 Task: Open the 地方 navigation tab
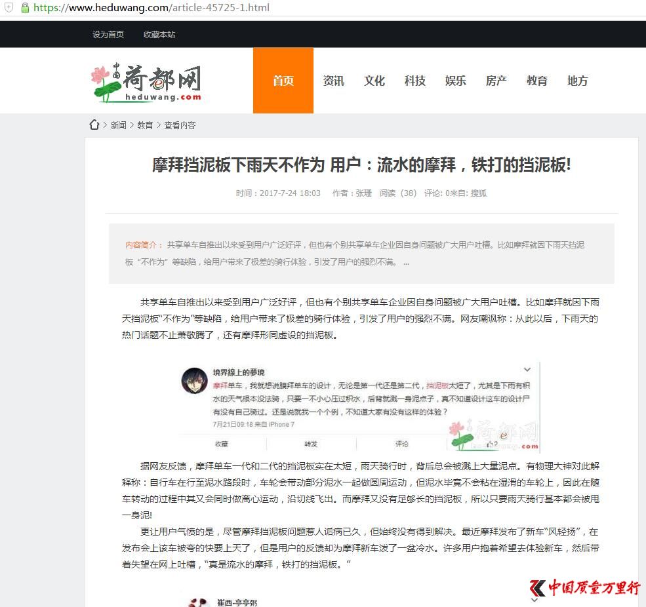coord(577,81)
